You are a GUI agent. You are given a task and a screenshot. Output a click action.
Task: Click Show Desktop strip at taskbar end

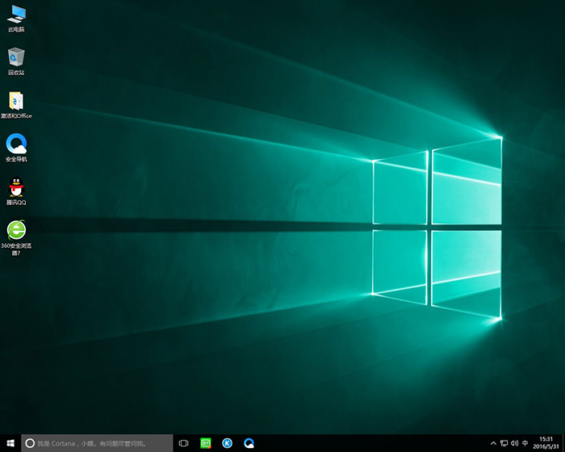[563, 443]
